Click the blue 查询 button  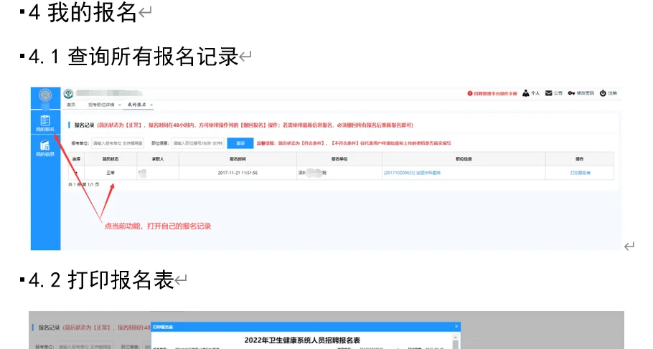[x=240, y=143]
